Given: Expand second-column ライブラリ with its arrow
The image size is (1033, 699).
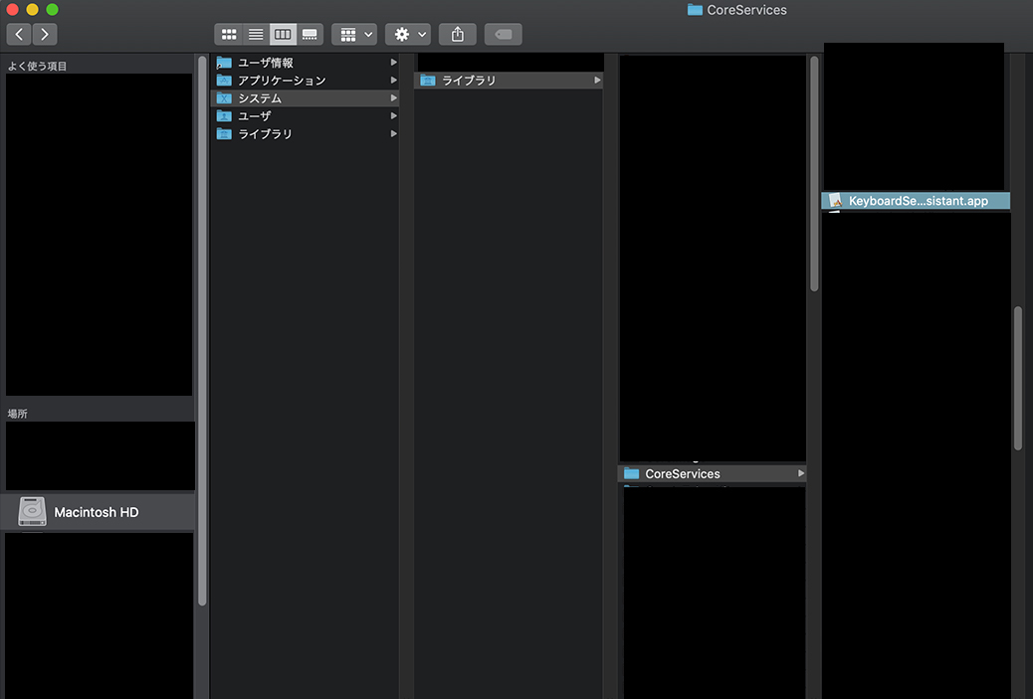Looking at the screenshot, I should [x=597, y=80].
